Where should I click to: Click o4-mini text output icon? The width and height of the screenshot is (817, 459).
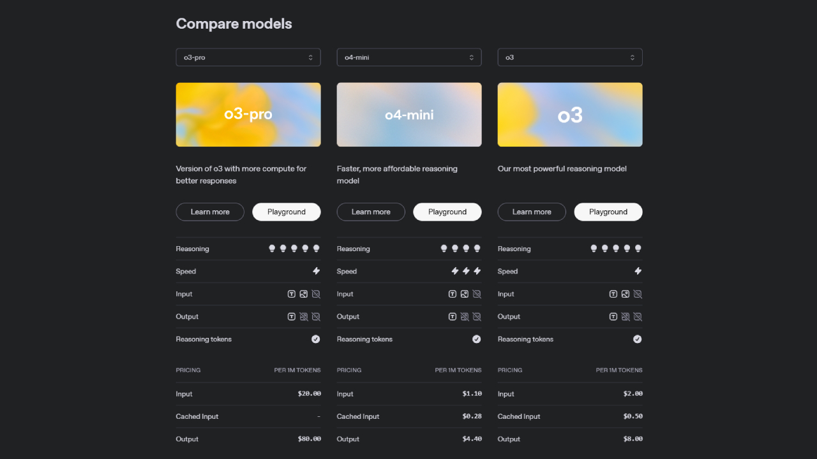[453, 316]
